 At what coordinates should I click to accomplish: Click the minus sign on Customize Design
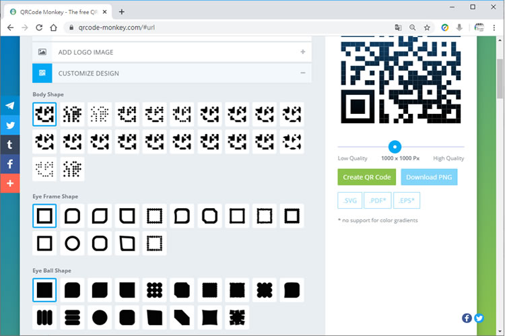pos(303,73)
